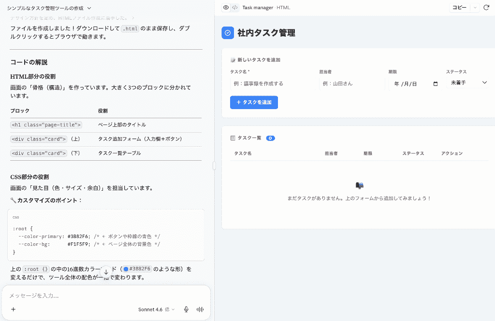Click the タスク一覧 heading icon
Image resolution: width=495 pixels, height=321 pixels.
click(233, 138)
